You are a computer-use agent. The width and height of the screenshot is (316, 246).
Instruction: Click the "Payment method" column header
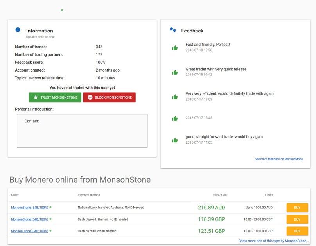coord(89,195)
